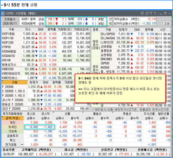The image size is (173, 158).
Task: Click the 심천종합 row label
Action: coord(106,55)
